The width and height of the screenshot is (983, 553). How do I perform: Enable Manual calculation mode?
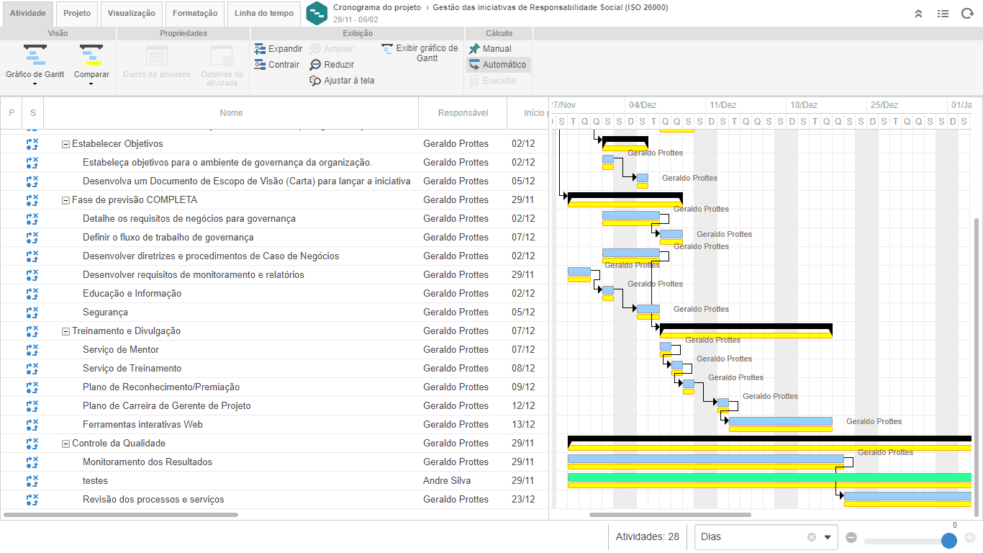tap(490, 49)
